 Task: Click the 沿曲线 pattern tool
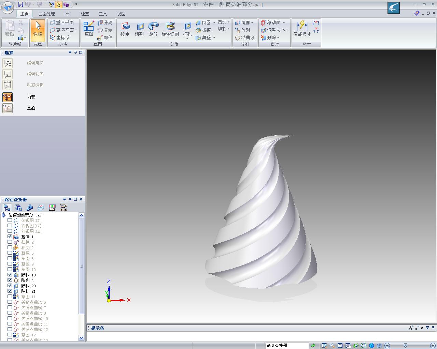pos(245,37)
